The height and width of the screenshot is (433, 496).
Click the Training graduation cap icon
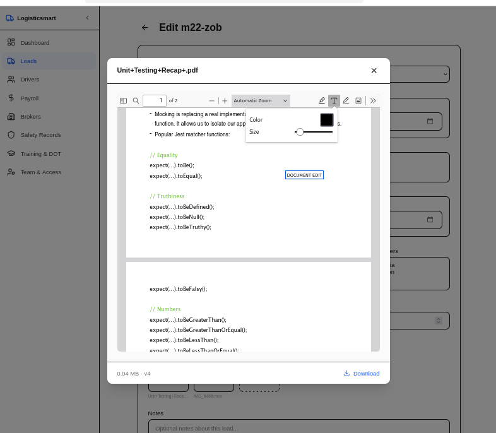click(11, 153)
